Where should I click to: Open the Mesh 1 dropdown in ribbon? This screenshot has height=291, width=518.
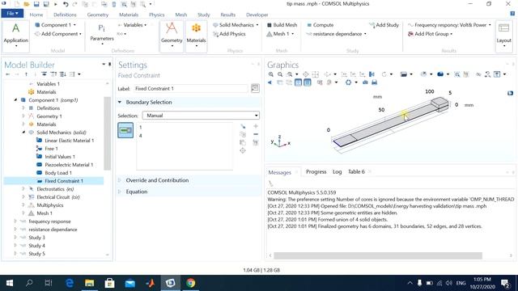[x=280, y=34]
